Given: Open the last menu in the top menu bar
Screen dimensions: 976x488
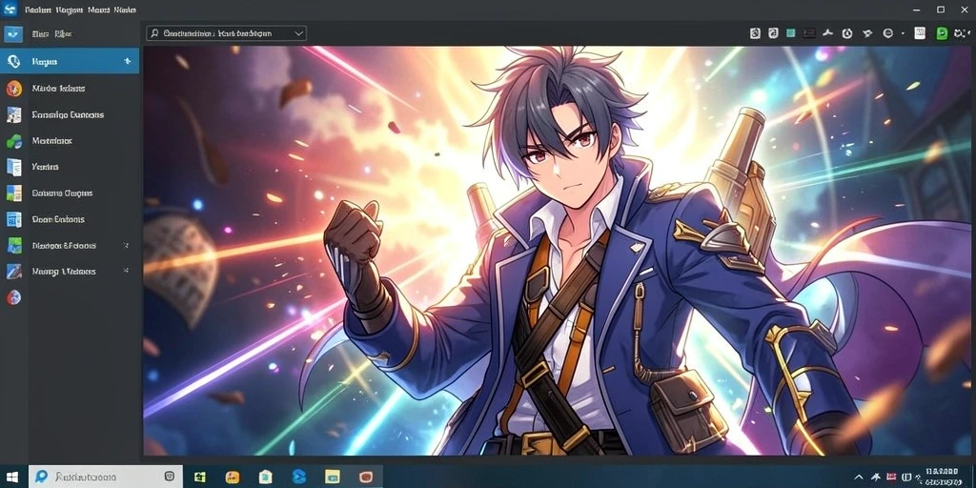Looking at the screenshot, I should [125, 10].
